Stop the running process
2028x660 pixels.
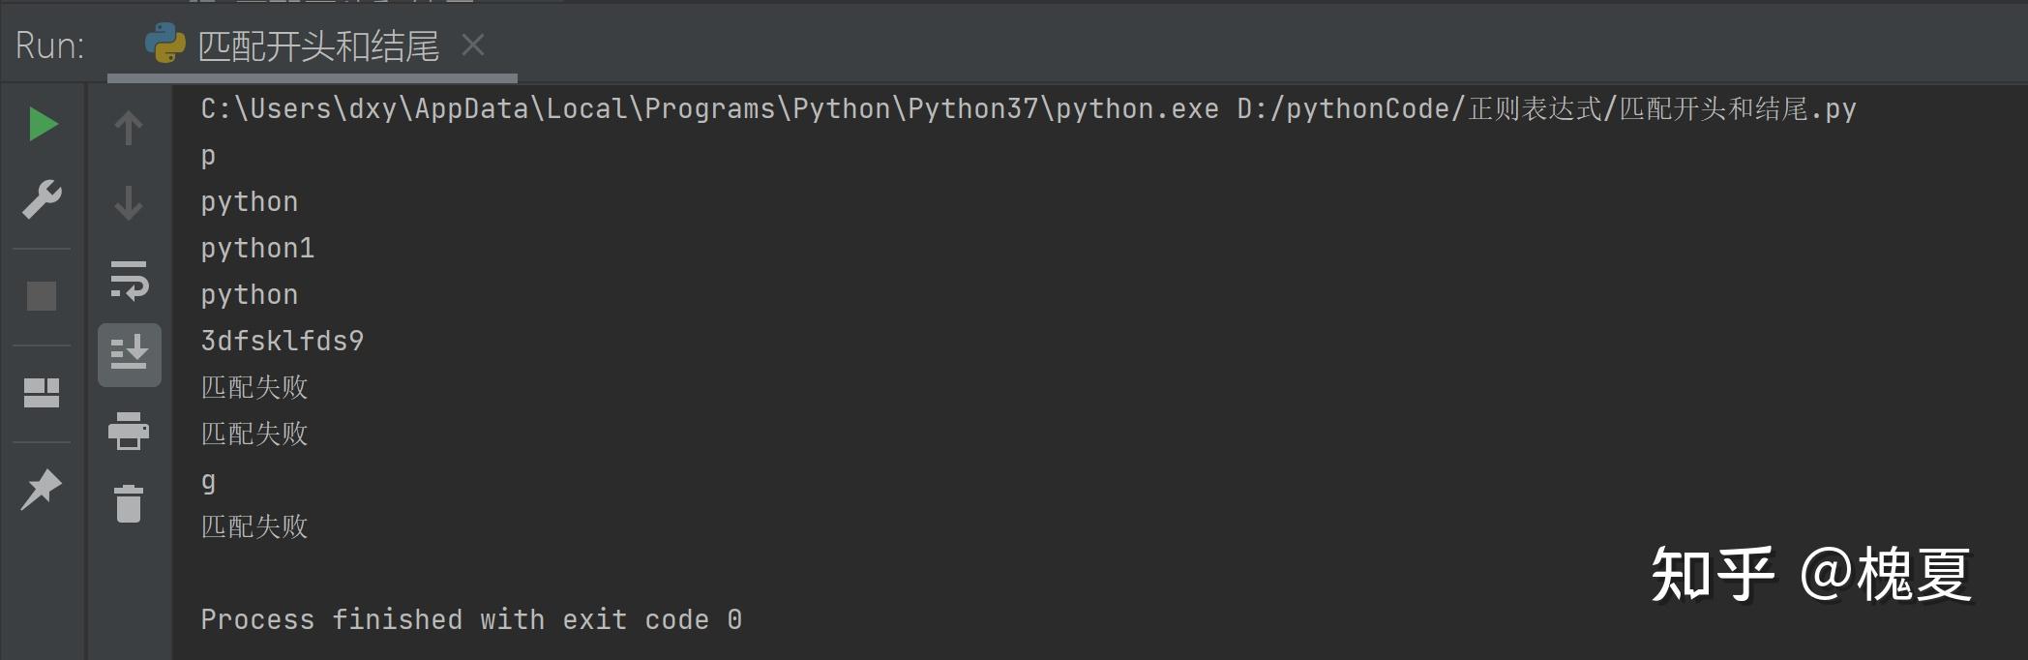coord(42,296)
